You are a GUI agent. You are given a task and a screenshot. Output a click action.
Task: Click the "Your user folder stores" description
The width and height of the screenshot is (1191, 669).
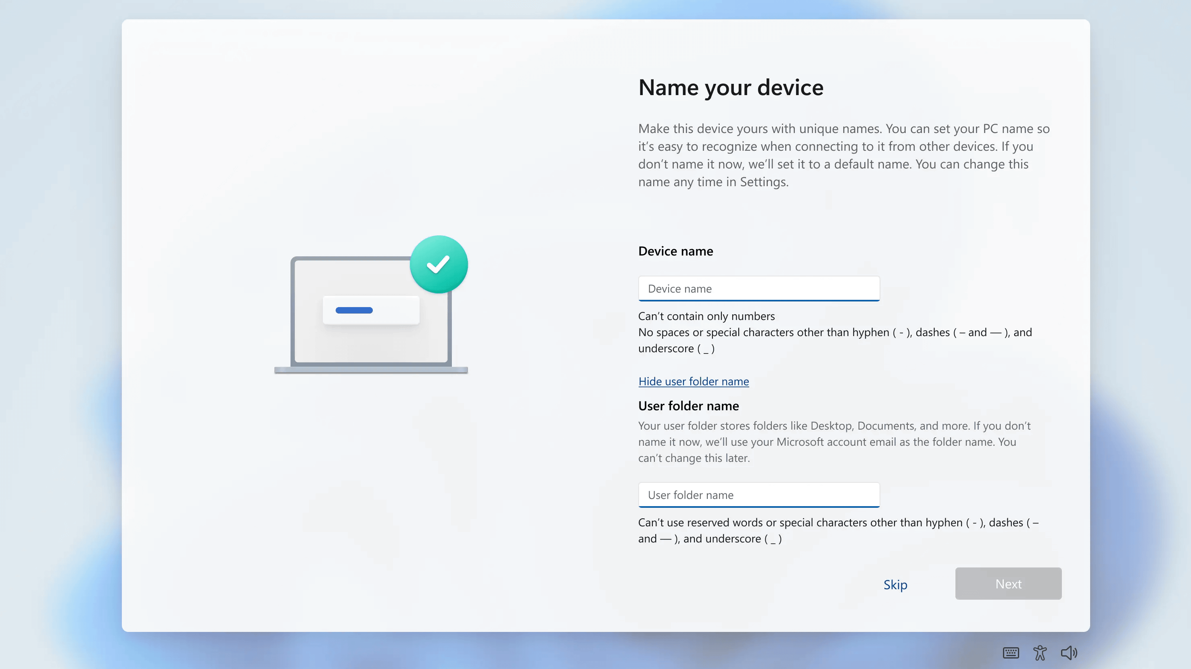pyautogui.click(x=834, y=442)
